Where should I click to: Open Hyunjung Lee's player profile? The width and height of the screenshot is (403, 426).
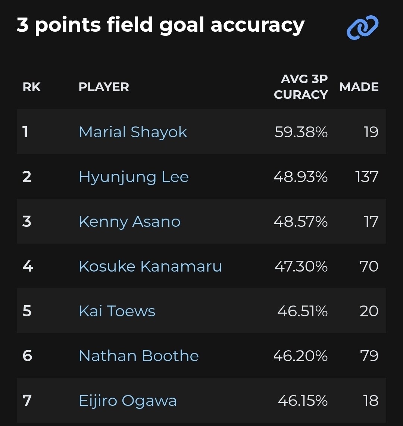(134, 177)
